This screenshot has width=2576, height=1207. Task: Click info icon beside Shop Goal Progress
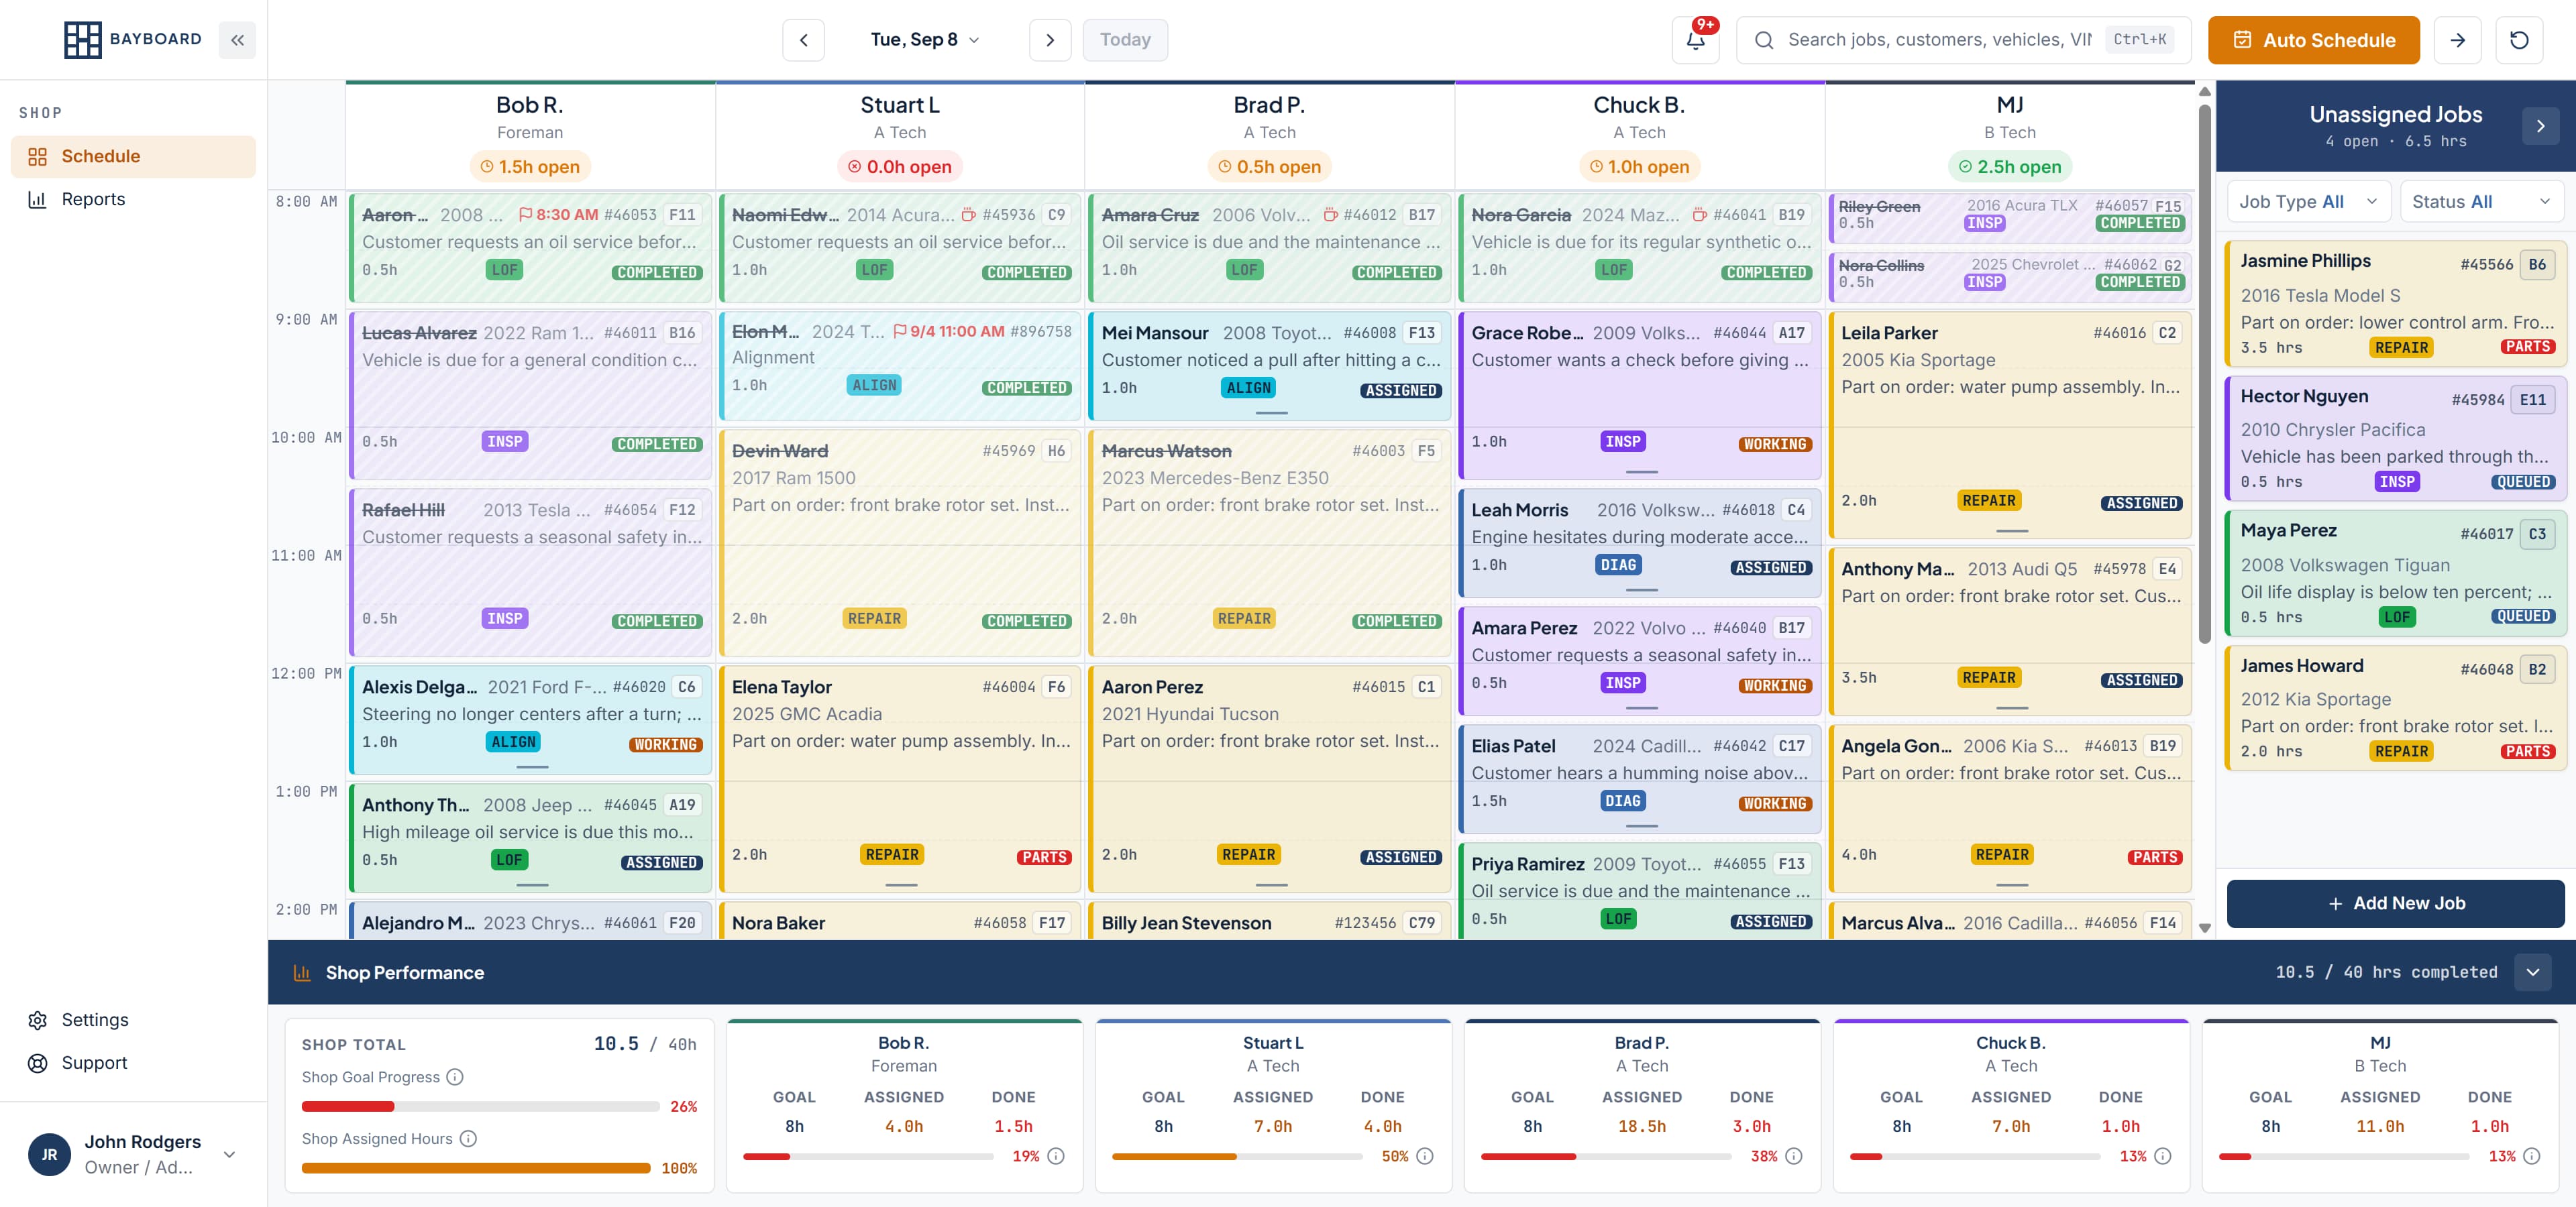pos(455,1076)
